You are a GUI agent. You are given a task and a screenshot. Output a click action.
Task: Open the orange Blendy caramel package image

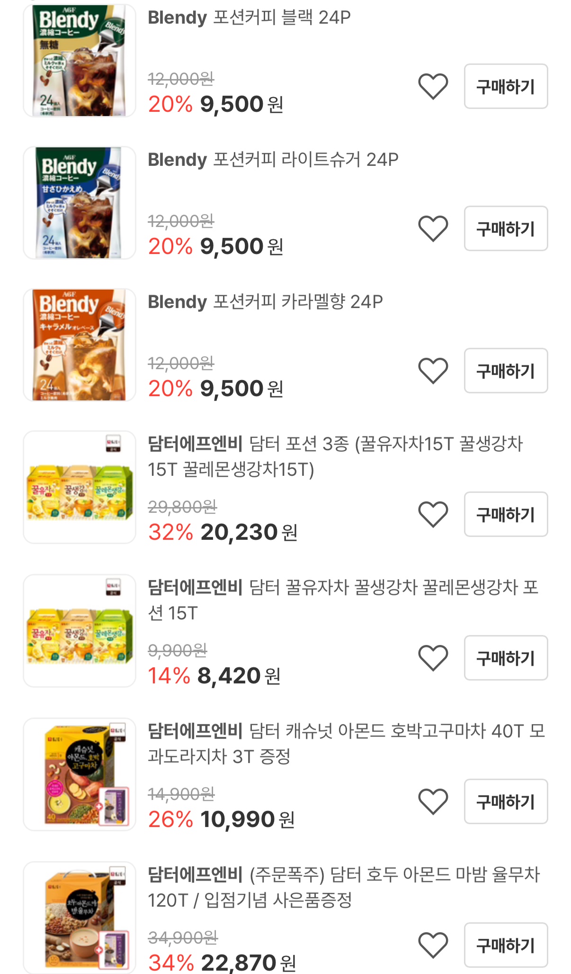pyautogui.click(x=80, y=345)
